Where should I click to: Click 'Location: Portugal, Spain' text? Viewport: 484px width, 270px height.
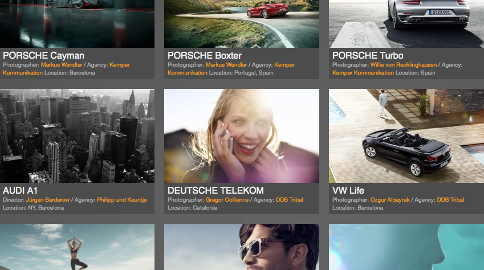[x=241, y=73]
